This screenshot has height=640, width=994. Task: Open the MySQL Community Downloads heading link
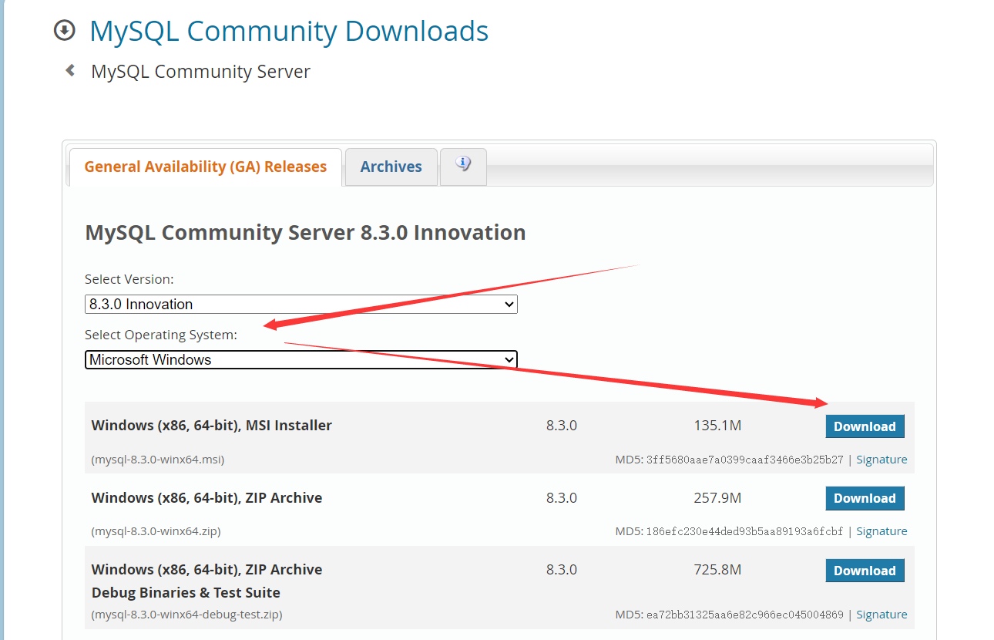pyautogui.click(x=289, y=31)
